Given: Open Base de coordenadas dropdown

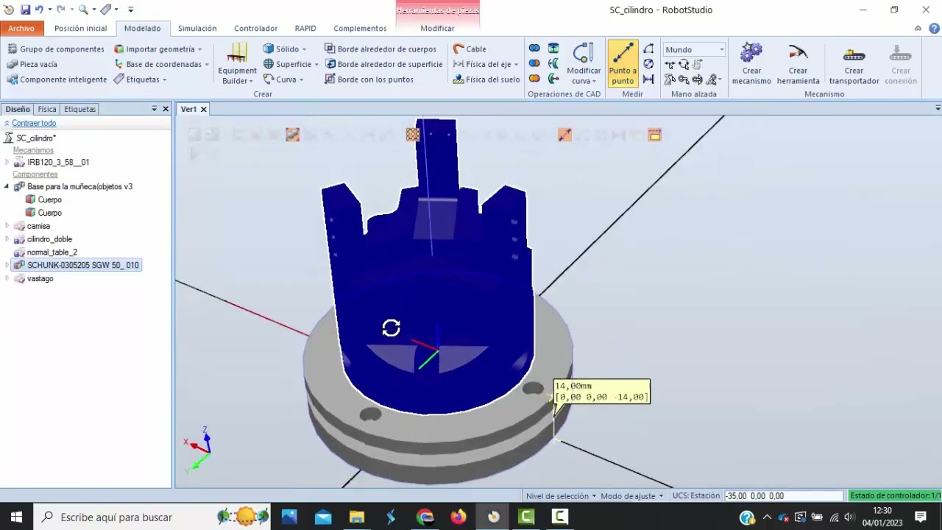Looking at the screenshot, I should tap(161, 64).
